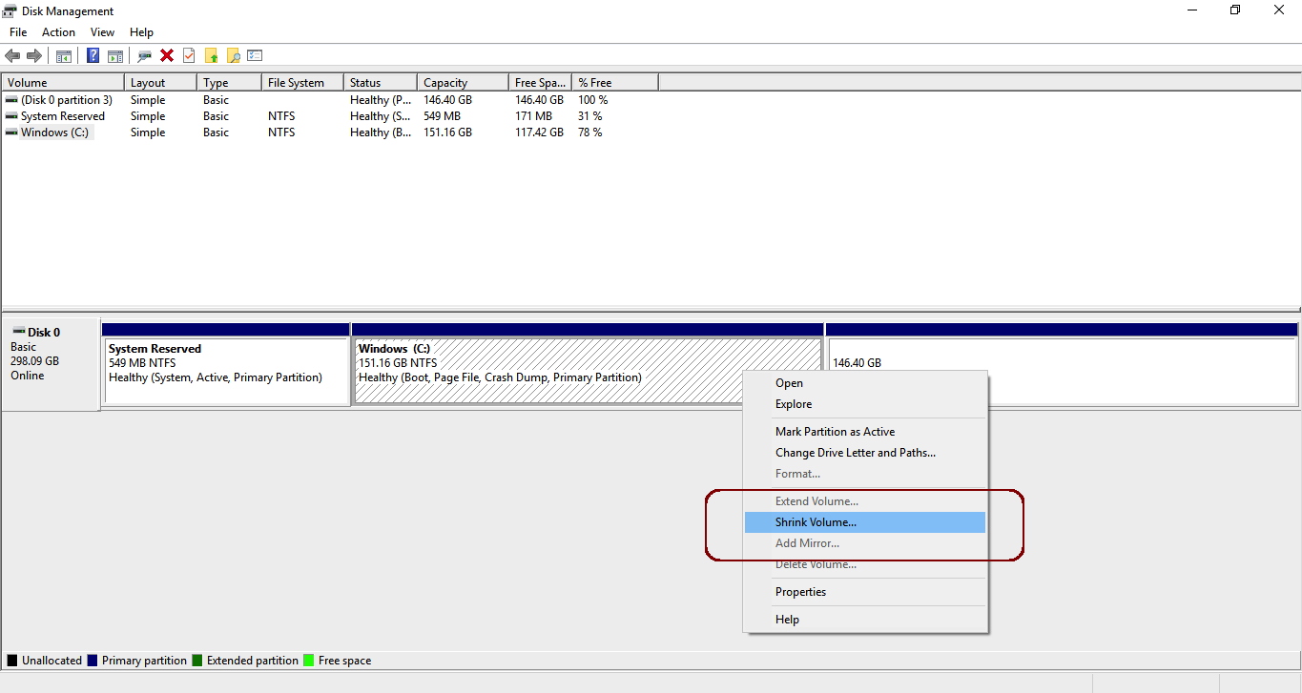This screenshot has height=693, width=1302.
Task: Click the 151.16 GB capacity cell
Action: 447,132
